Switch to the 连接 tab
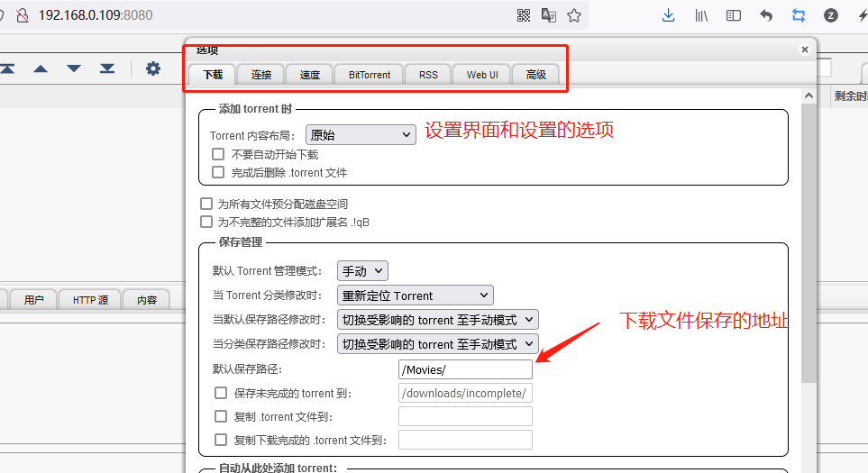Image resolution: width=868 pixels, height=473 pixels. tap(260, 75)
